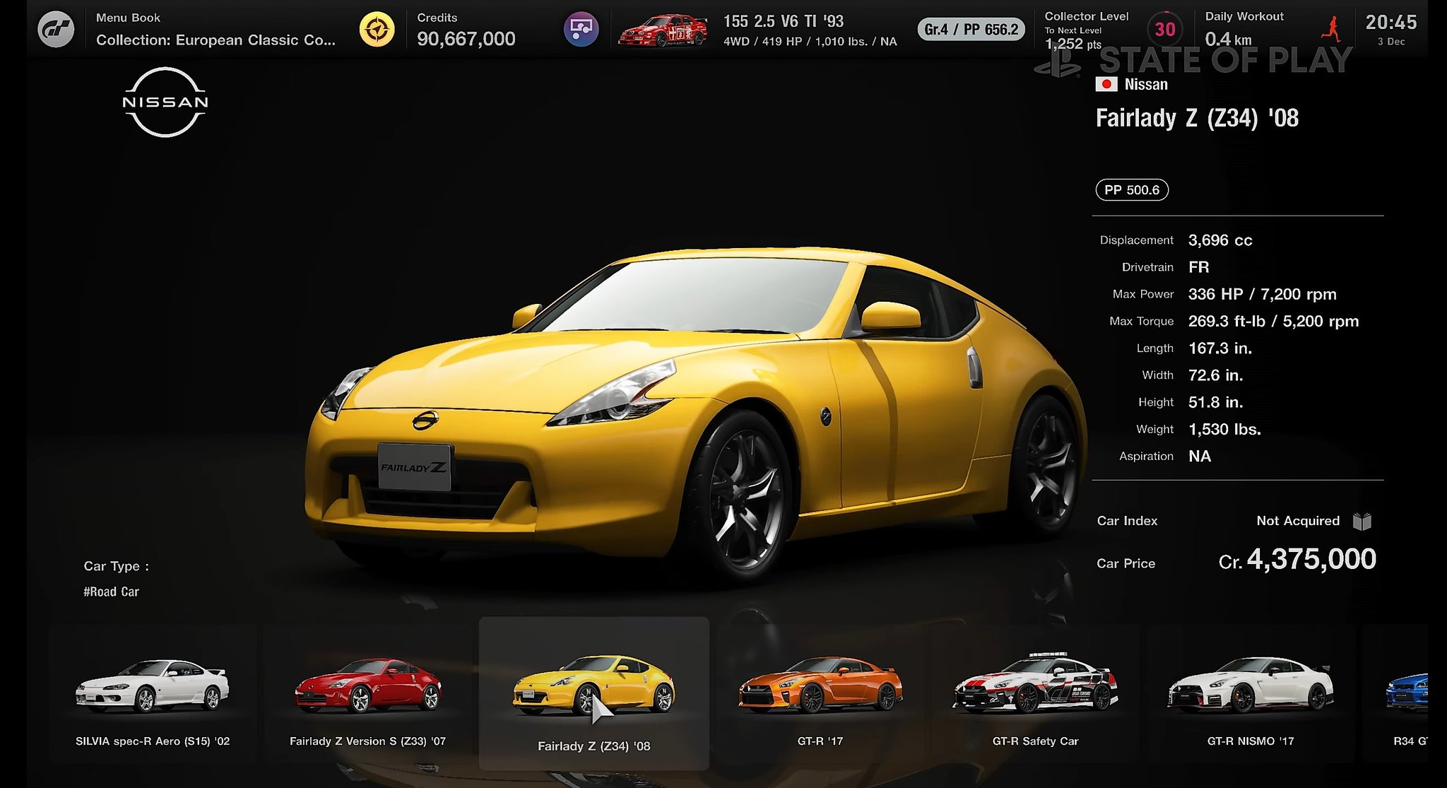Viewport: 1447px width, 788px height.
Task: Click the 4WD / 419 HP car specs line
Action: [810, 42]
